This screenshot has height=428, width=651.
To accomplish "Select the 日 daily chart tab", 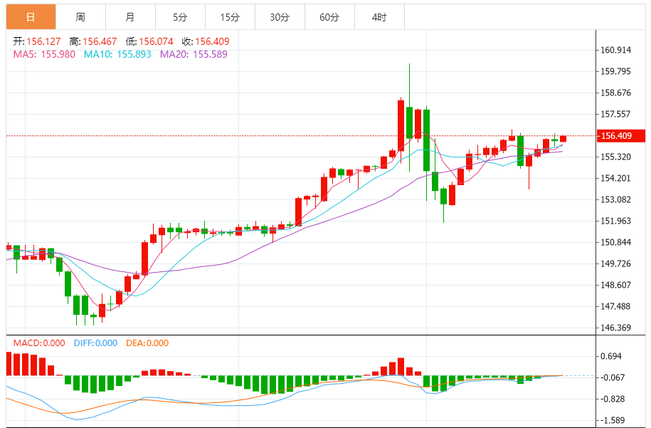I will pos(31,17).
